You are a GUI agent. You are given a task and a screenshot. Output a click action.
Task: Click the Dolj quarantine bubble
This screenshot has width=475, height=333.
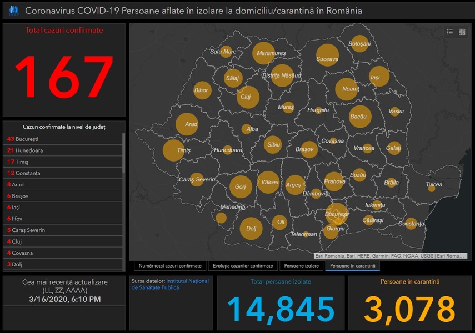251,228
